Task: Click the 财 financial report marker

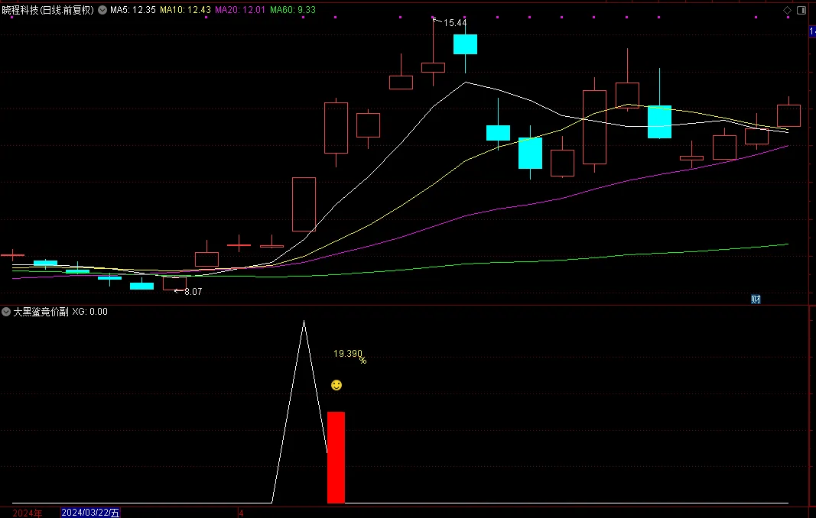Action: [756, 299]
